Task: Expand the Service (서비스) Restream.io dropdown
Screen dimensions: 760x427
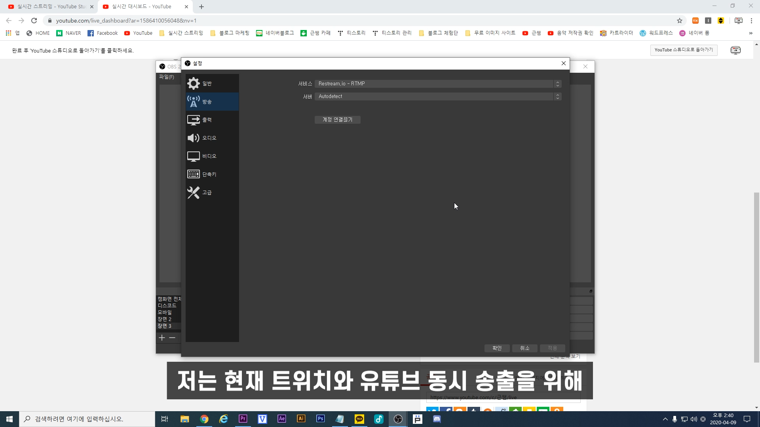Action: coord(438,84)
